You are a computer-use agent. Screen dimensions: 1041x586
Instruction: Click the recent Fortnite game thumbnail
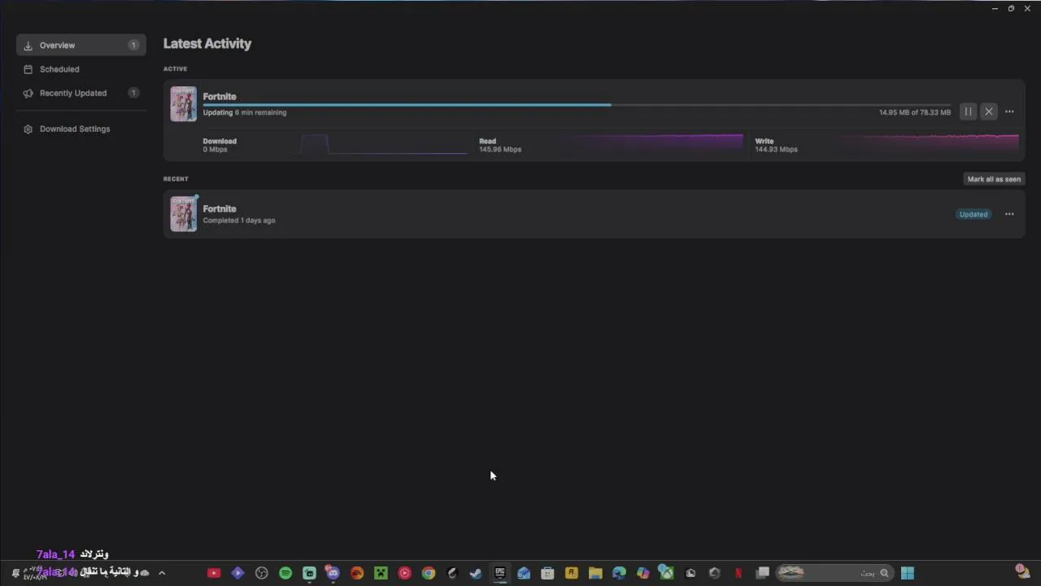[183, 213]
